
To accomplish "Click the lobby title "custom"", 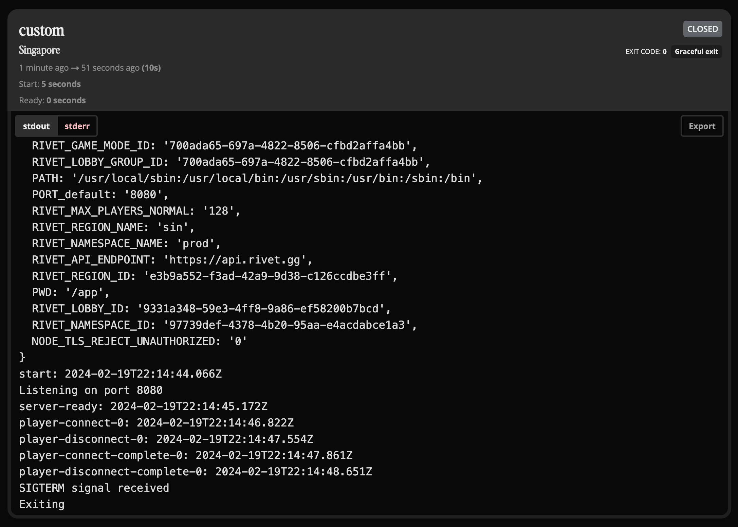I will pyautogui.click(x=41, y=31).
